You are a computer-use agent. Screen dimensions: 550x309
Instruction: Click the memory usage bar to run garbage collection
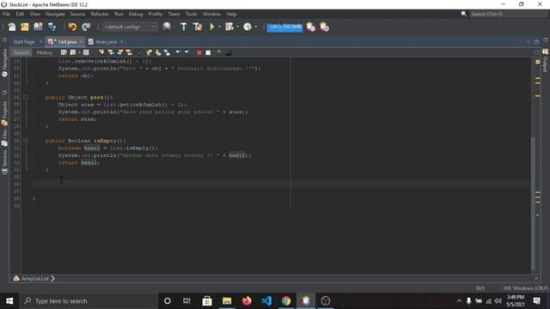click(284, 27)
